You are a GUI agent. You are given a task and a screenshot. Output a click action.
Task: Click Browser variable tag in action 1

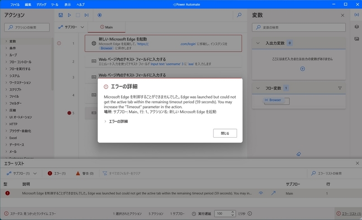point(106,48)
